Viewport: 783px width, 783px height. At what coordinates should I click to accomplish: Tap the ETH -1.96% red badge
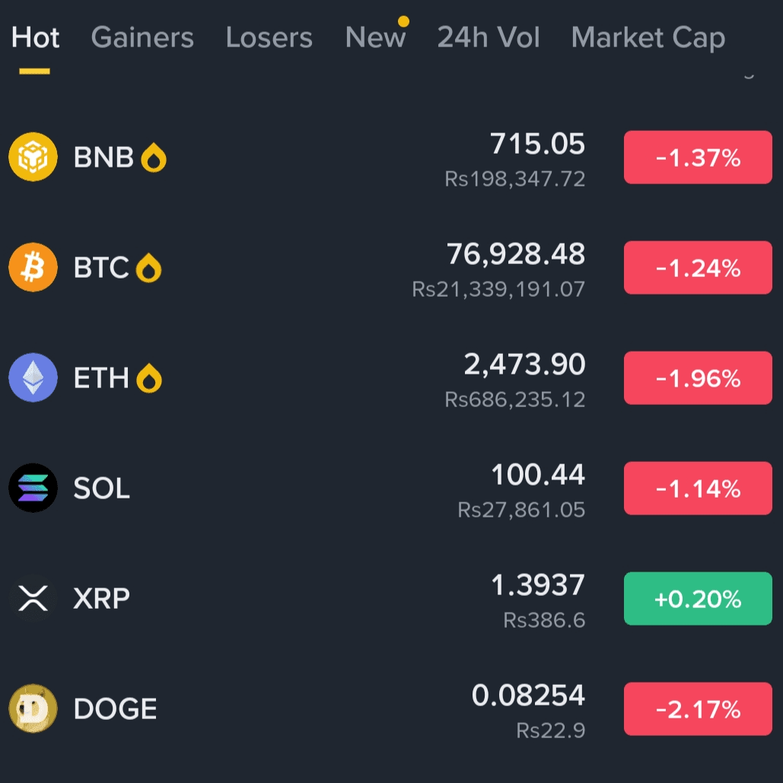coord(698,378)
